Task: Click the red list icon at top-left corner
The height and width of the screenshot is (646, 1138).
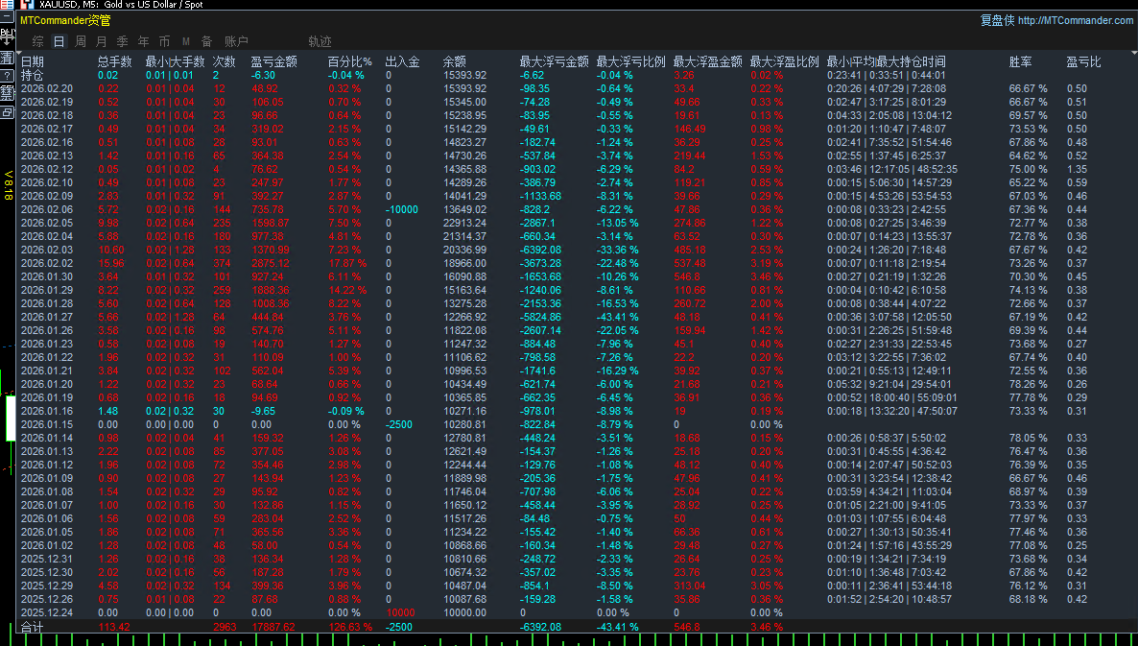Action: pos(7,5)
